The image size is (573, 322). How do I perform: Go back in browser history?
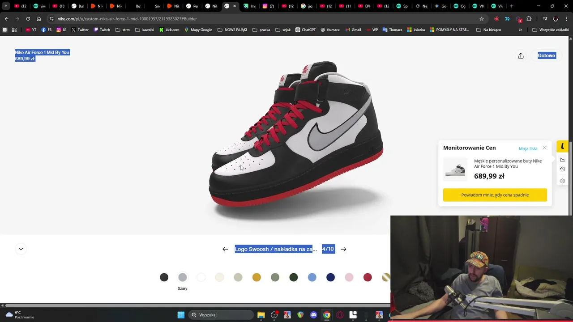pyautogui.click(x=6, y=19)
